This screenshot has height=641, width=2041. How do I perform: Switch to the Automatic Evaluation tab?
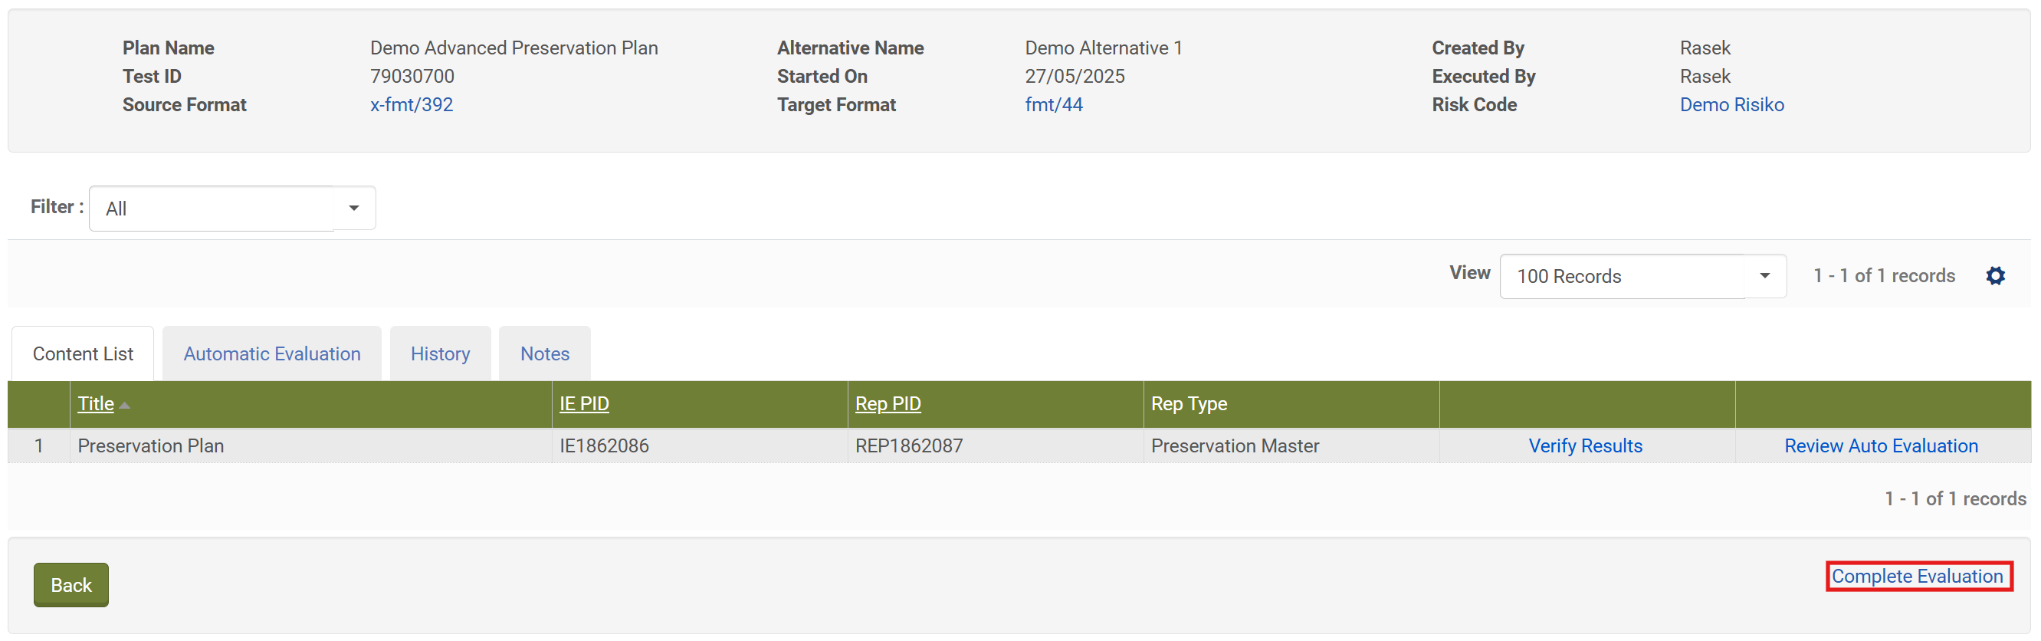click(x=272, y=354)
